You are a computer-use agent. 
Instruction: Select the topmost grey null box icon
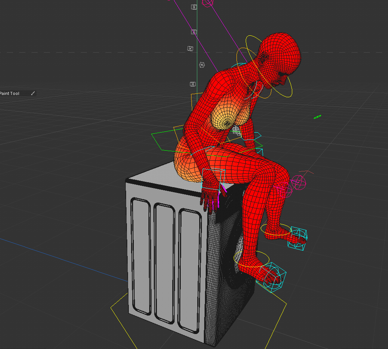194,7
